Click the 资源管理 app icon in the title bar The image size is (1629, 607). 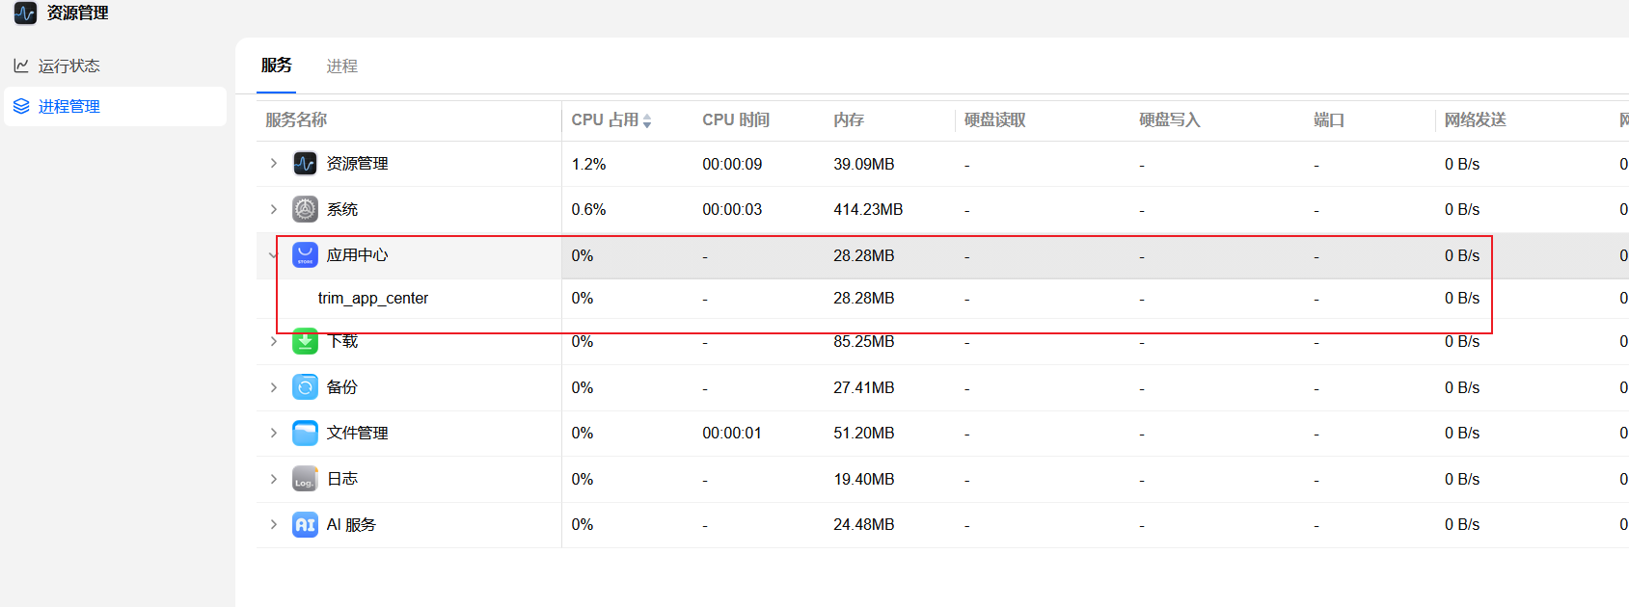(x=25, y=13)
